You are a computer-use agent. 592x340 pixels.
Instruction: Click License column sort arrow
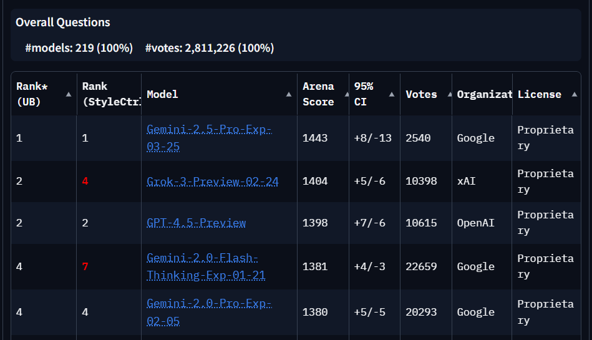(x=574, y=94)
